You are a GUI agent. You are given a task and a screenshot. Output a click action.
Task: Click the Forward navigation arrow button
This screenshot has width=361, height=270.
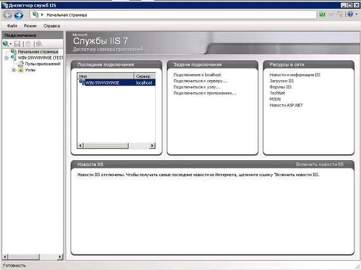point(19,15)
